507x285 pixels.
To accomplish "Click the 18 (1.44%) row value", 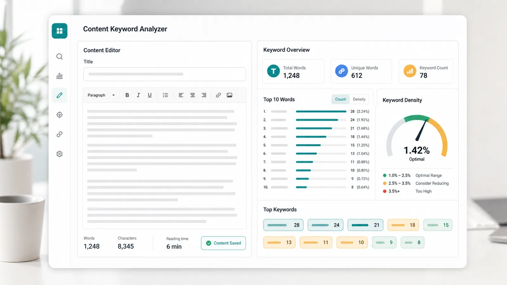I will pyautogui.click(x=360, y=137).
